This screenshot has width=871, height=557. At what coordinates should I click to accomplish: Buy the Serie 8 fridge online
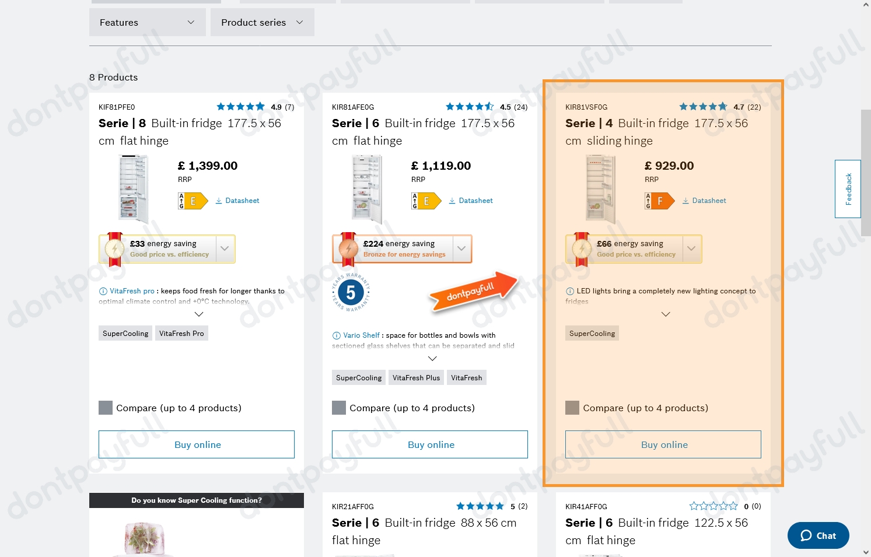point(197,444)
